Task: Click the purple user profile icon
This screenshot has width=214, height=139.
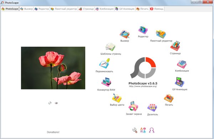Action: click(152, 130)
